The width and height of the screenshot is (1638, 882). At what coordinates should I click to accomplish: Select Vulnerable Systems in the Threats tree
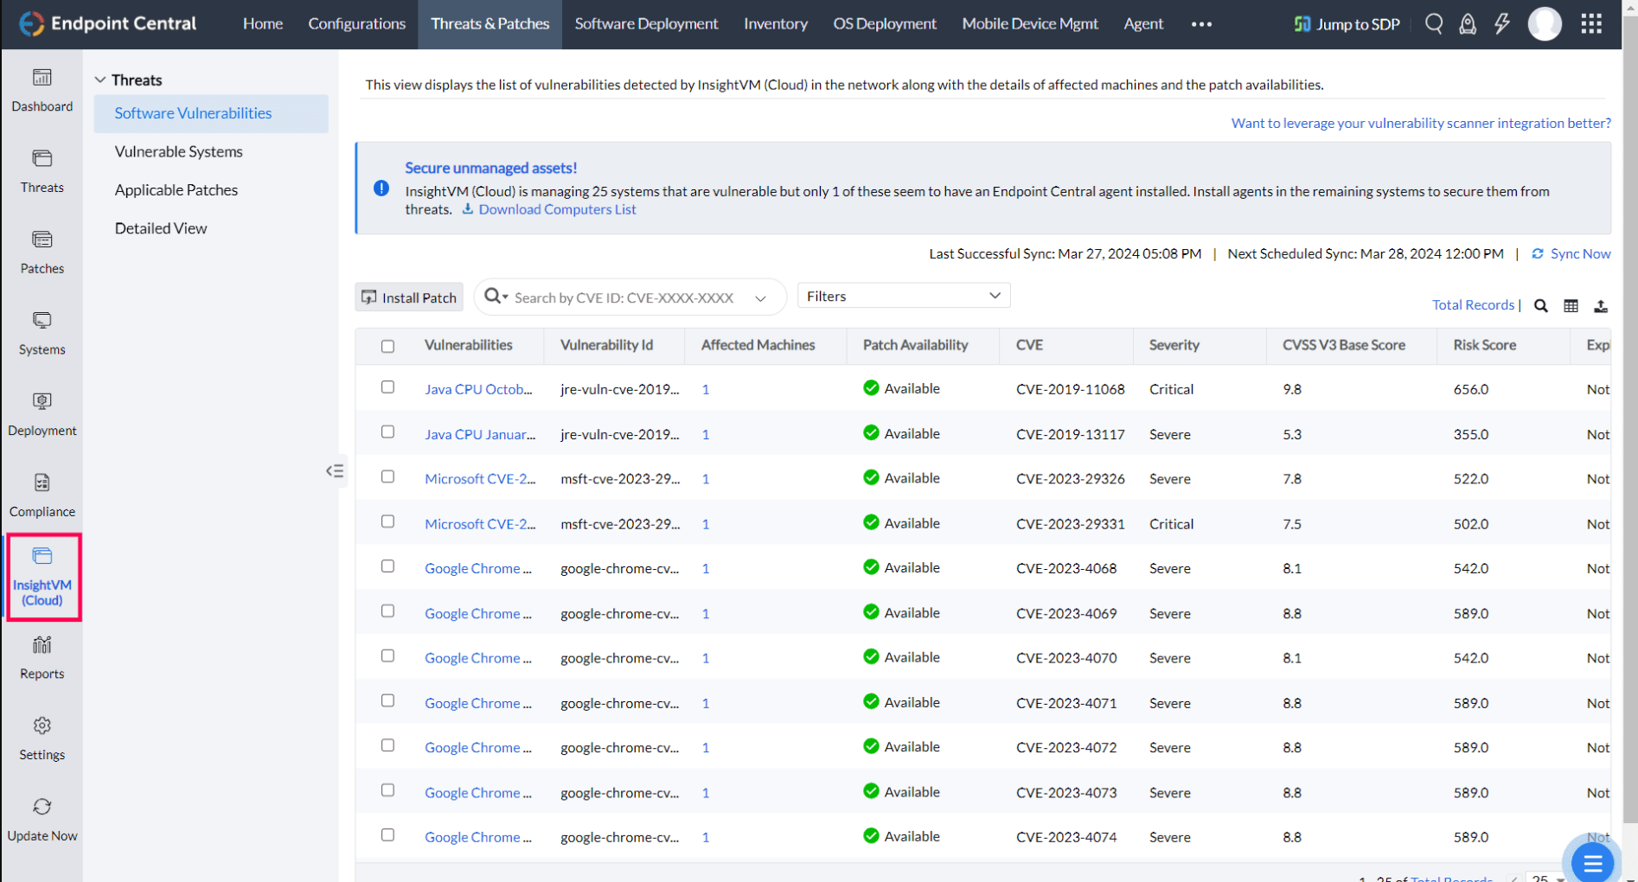tap(179, 151)
